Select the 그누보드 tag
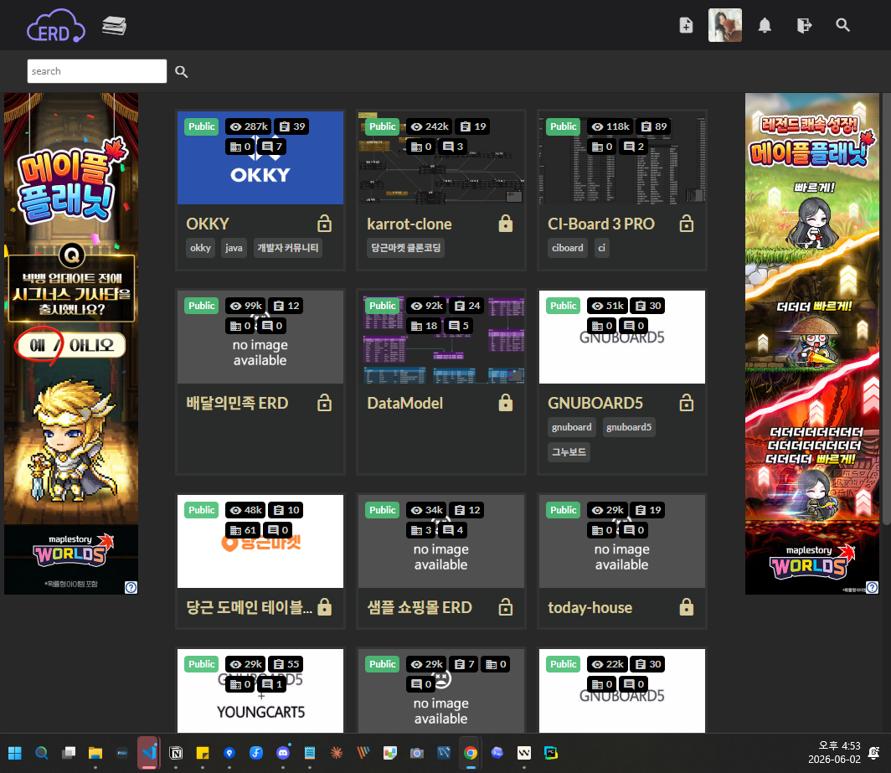891x773 pixels. pos(569,452)
